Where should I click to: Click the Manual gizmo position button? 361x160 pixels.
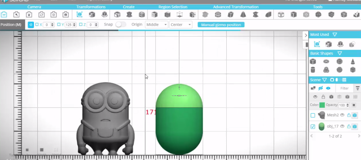(x=221, y=25)
